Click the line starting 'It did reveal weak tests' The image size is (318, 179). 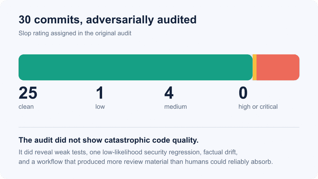[128, 152]
